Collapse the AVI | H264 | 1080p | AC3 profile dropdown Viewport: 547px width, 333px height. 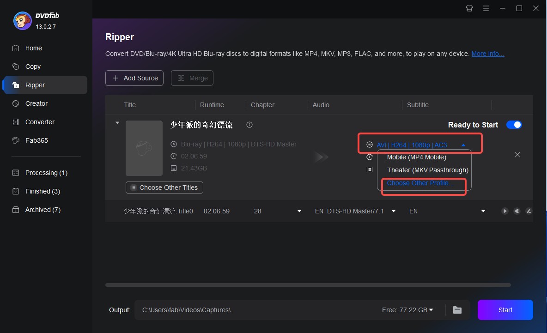click(x=463, y=145)
